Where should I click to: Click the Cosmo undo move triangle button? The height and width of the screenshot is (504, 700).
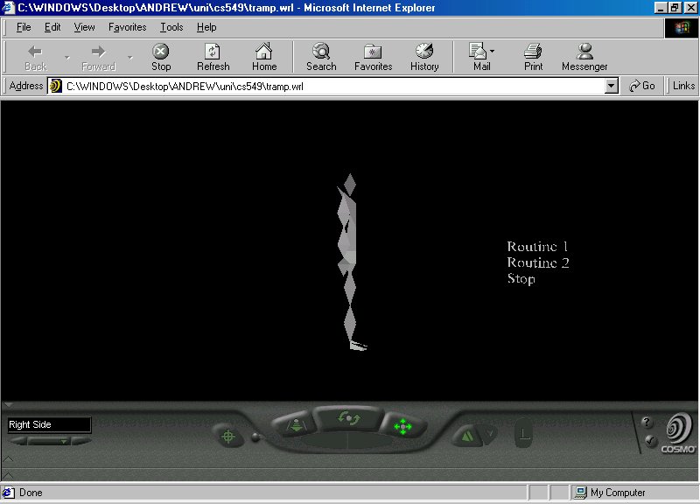(x=467, y=435)
